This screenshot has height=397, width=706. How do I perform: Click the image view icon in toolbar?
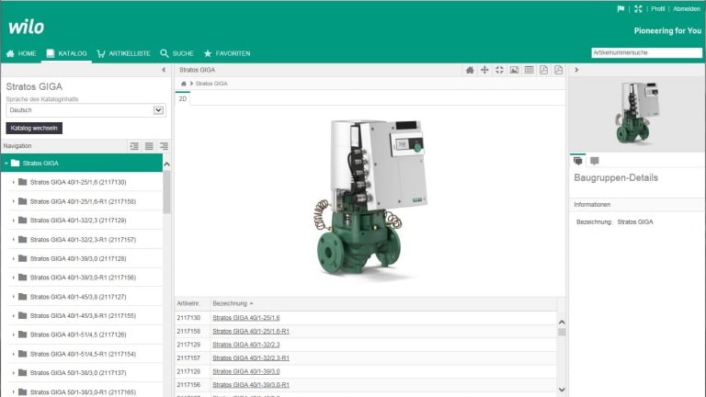[514, 70]
